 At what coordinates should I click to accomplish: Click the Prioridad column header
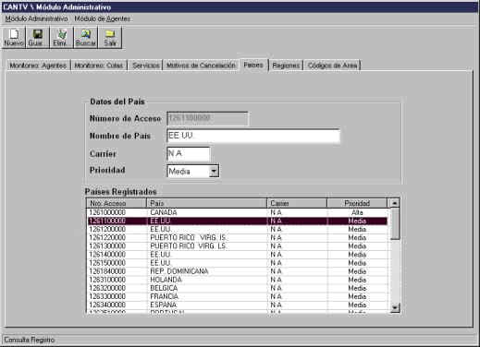357,203
